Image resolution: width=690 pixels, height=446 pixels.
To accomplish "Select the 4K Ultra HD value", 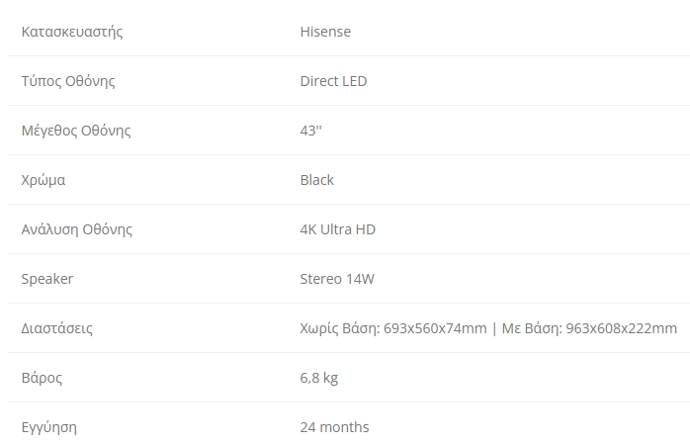I will pos(338,229).
